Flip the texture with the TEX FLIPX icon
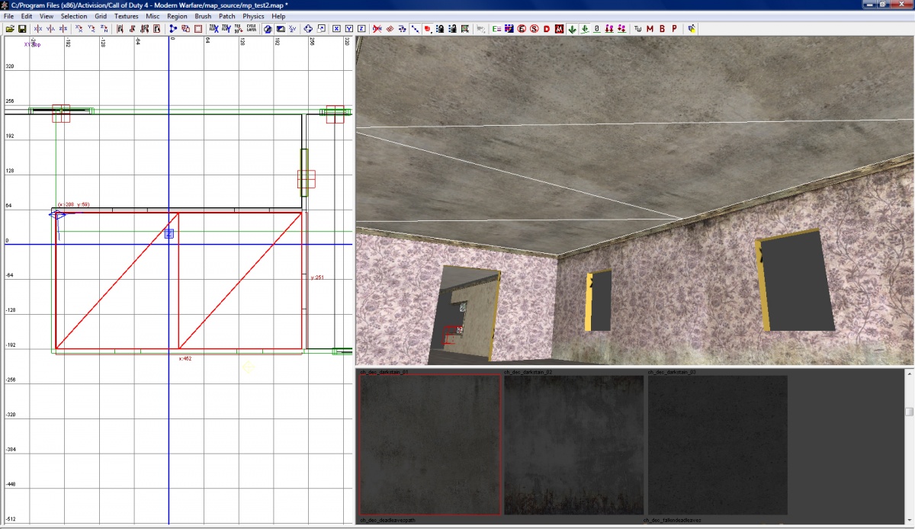Screen dimensions: 915x529 215,29
